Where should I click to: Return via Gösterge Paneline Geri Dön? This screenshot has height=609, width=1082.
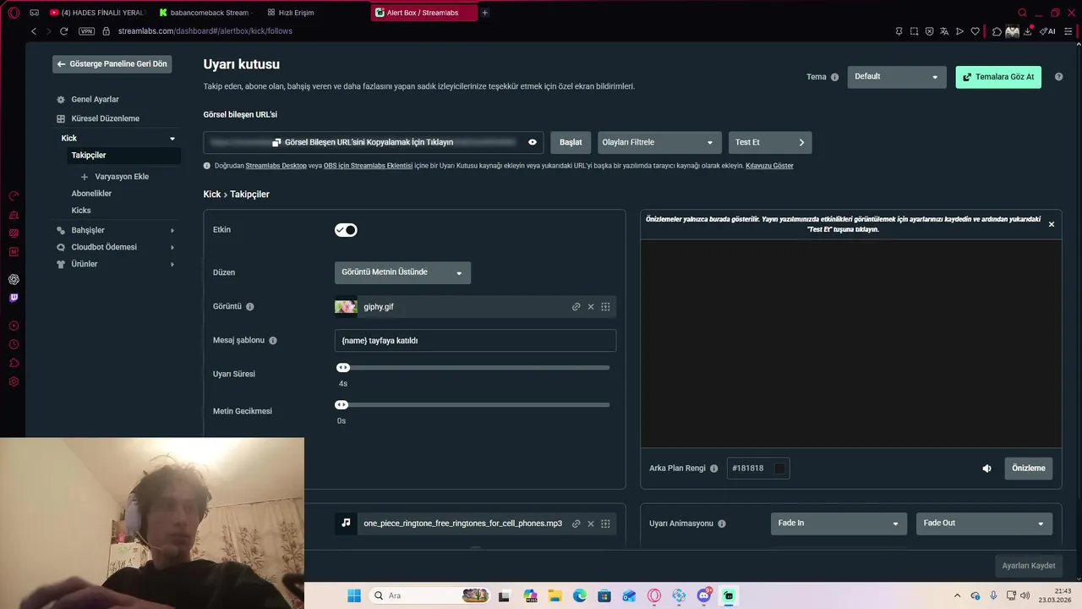click(x=112, y=64)
